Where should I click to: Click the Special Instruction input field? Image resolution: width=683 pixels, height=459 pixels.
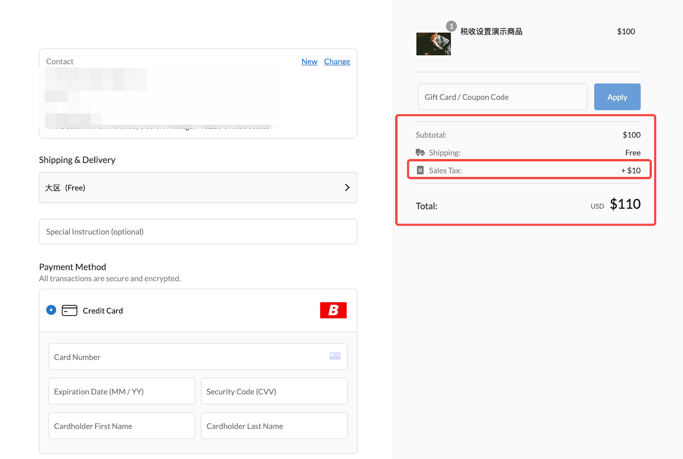[198, 232]
